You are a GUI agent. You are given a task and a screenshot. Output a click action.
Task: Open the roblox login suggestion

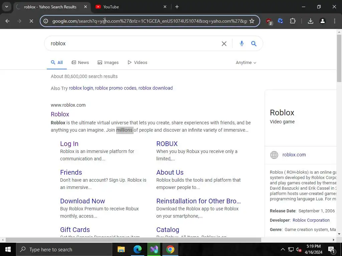point(81,88)
